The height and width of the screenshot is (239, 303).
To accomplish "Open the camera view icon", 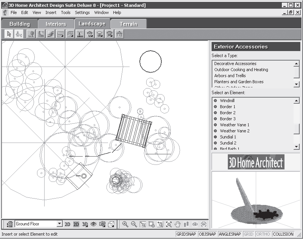I will tap(102, 224).
